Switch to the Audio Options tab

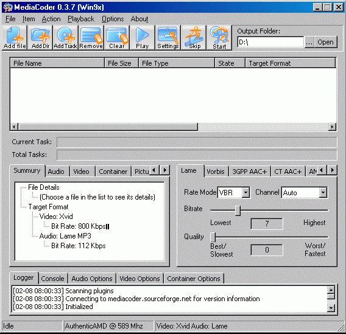click(x=92, y=279)
